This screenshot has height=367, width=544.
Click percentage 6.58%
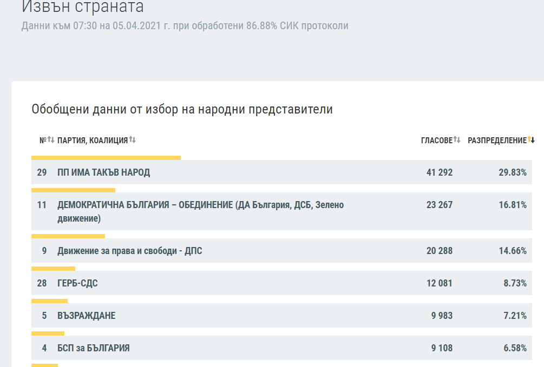point(515,348)
